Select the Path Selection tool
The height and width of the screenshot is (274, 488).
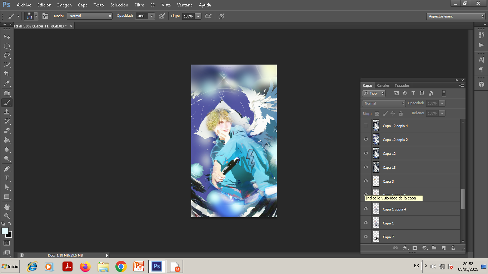click(7, 187)
